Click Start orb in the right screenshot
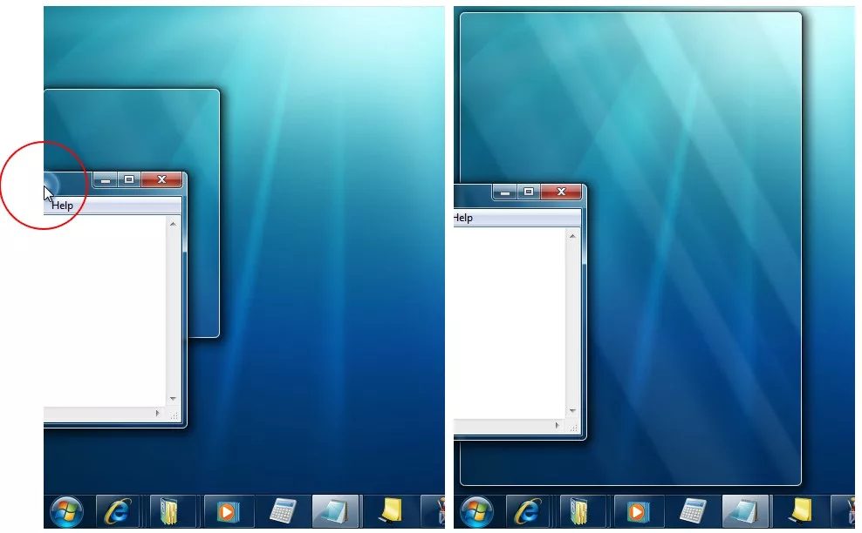This screenshot has width=862, height=533. click(x=477, y=510)
